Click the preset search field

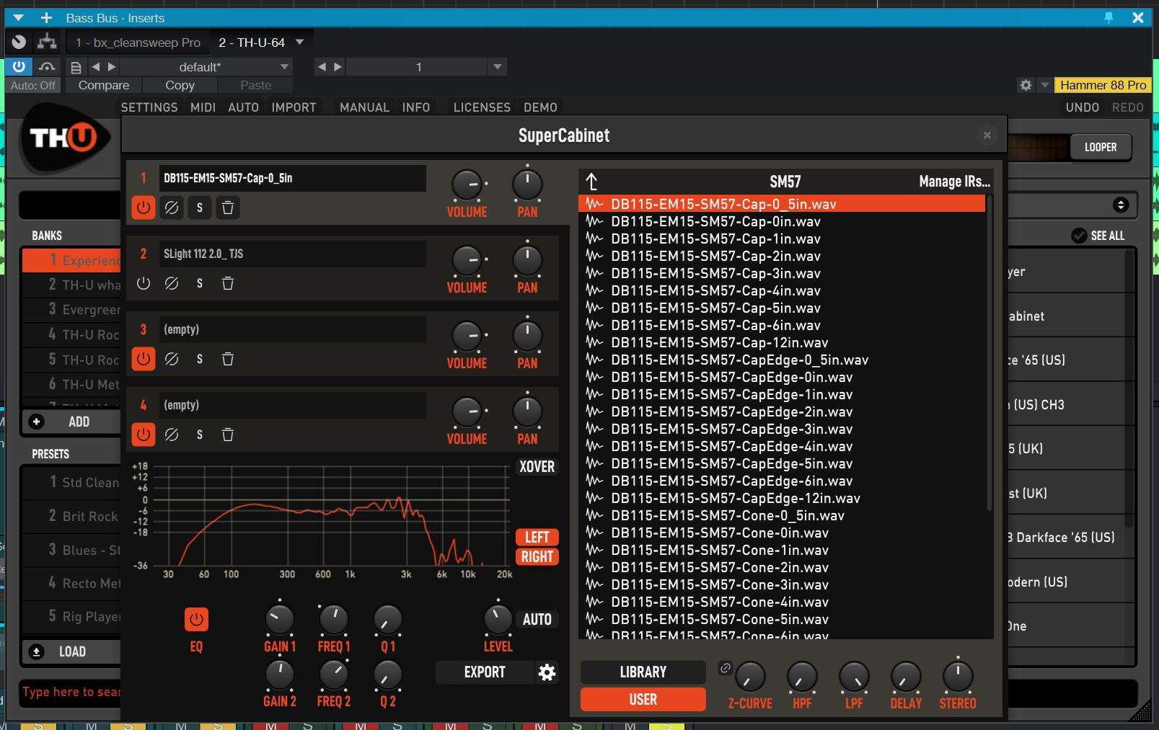click(70, 692)
